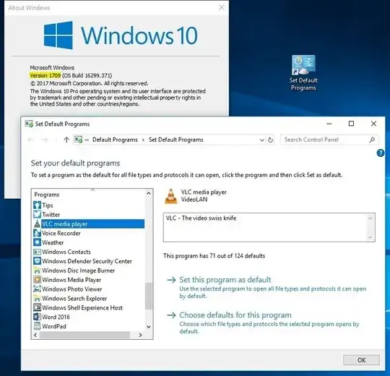Image resolution: width=390 pixels, height=376 pixels.
Task: Click the VLC description text box
Action: point(269,227)
